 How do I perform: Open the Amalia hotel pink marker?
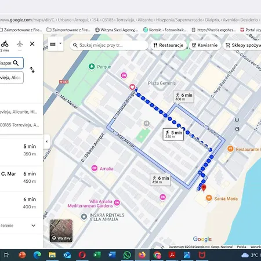(x=95, y=168)
